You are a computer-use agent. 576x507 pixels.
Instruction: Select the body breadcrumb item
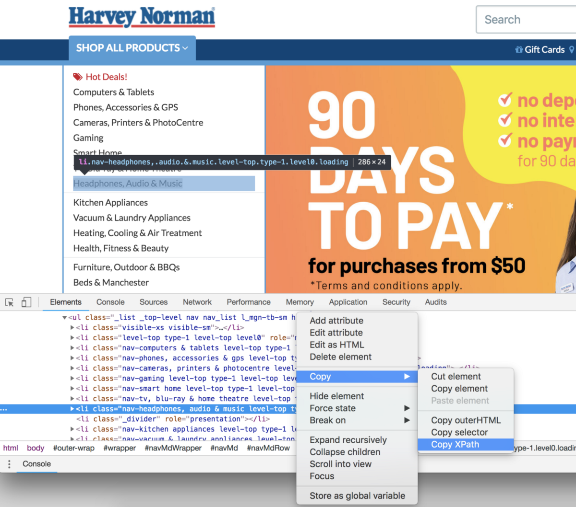click(36, 448)
